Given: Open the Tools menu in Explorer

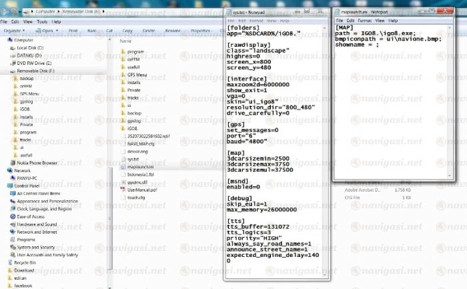Looking at the screenshot, I should point(41,21).
